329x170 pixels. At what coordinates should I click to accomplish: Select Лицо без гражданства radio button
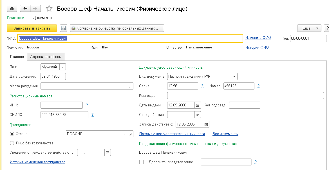click(x=12, y=143)
